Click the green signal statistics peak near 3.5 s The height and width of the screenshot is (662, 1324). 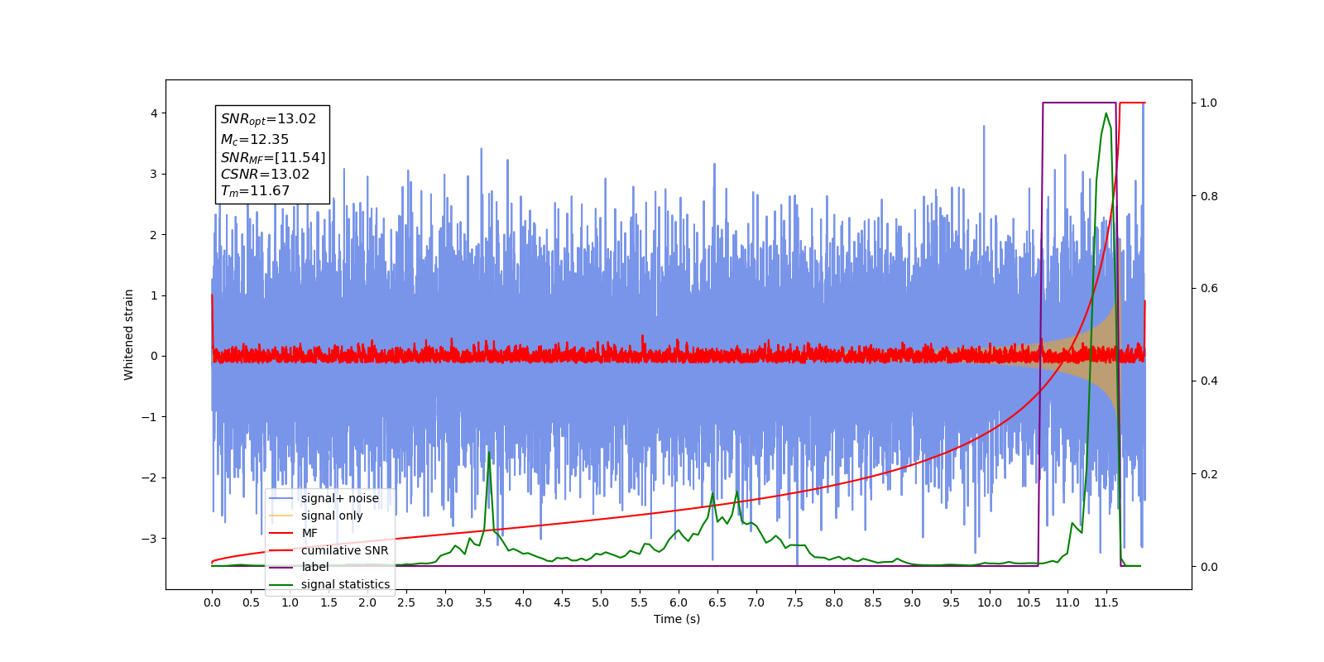tap(488, 453)
